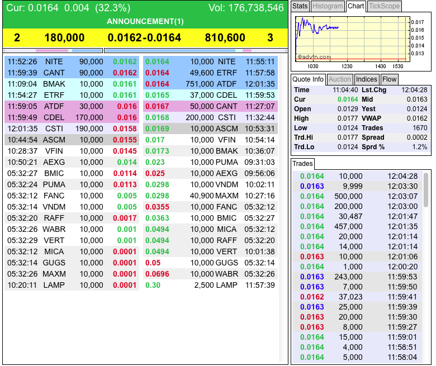This screenshot has width=436, height=366.
Task: Click the trade at 12:04:28
Action: [357, 176]
